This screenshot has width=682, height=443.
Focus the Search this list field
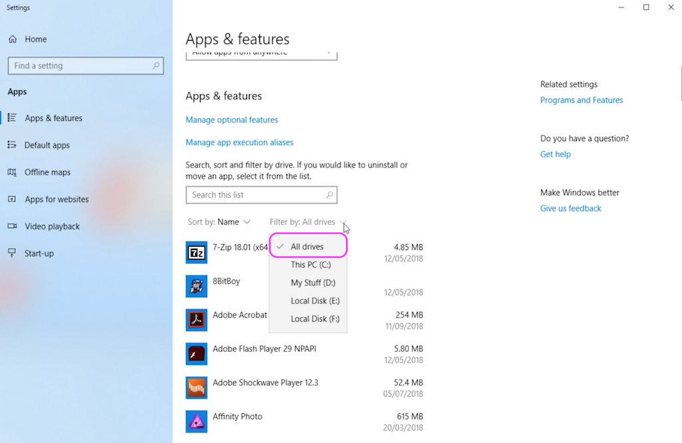[x=261, y=195]
